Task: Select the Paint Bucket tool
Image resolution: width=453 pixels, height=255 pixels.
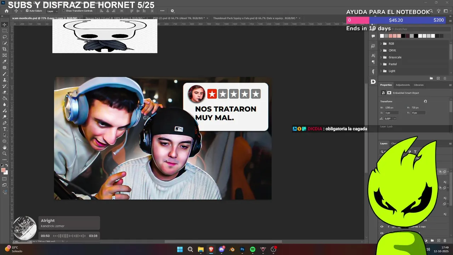Action: [x=5, y=98]
